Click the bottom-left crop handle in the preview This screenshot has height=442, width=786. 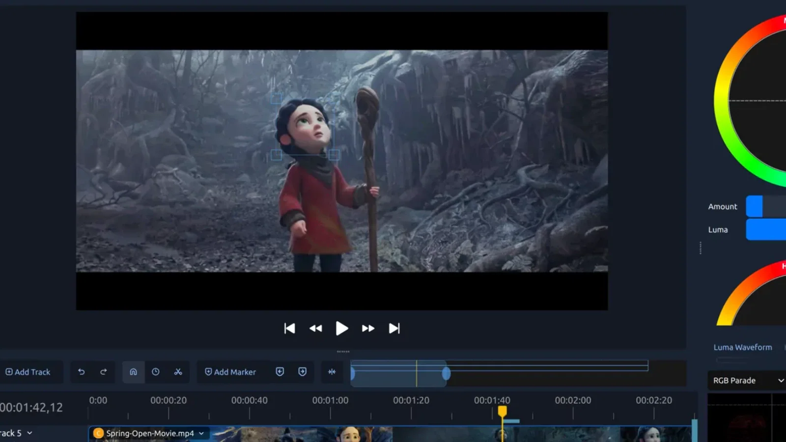click(277, 155)
